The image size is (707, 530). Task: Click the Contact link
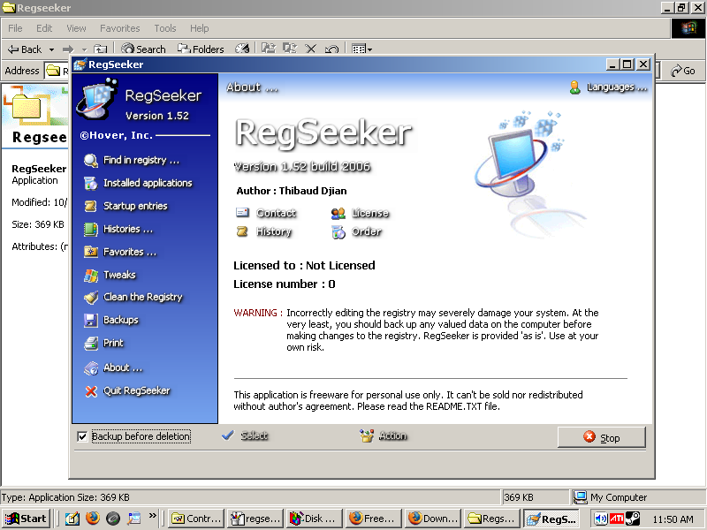pyautogui.click(x=276, y=213)
